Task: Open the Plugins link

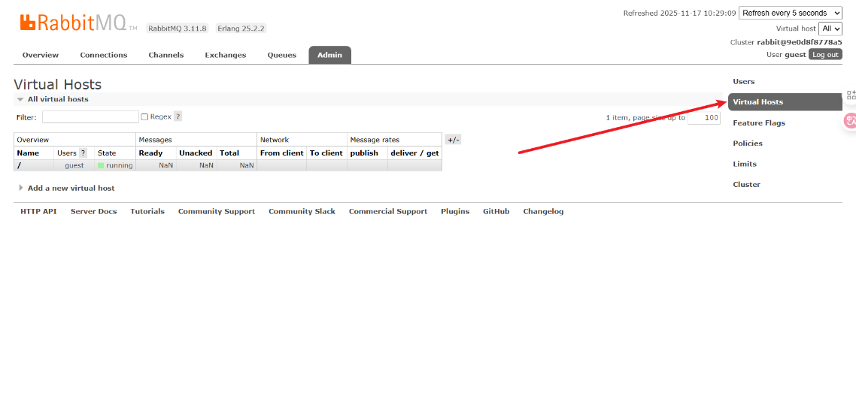Action: tap(455, 212)
